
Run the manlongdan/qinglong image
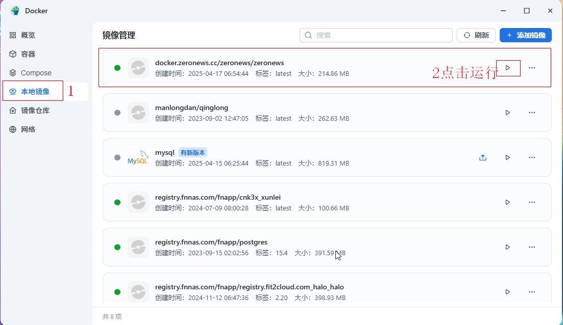[508, 113]
